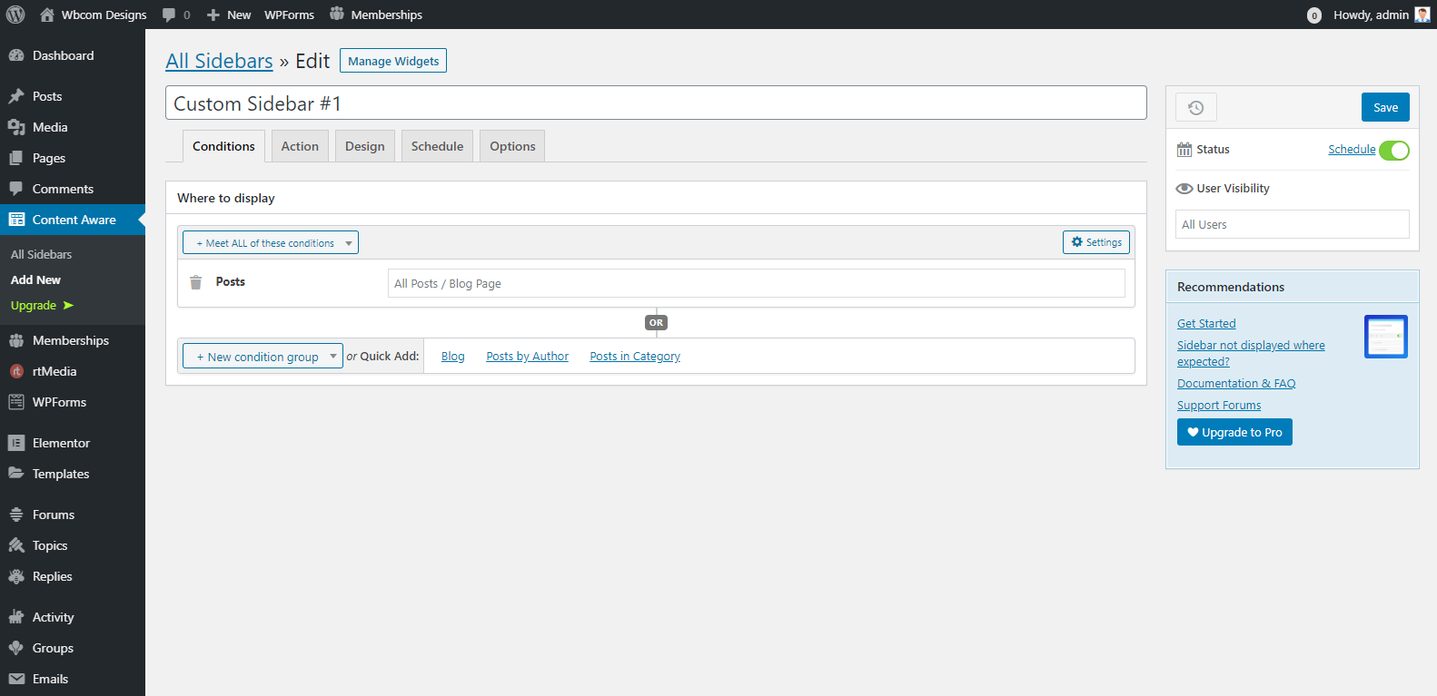Screen dimensions: 1437x696
Task: Click the Schedule link beside Status
Action: click(x=1352, y=150)
